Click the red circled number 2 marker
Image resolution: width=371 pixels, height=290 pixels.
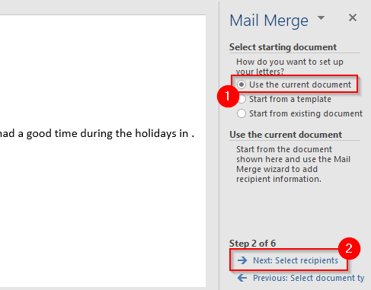point(349,248)
